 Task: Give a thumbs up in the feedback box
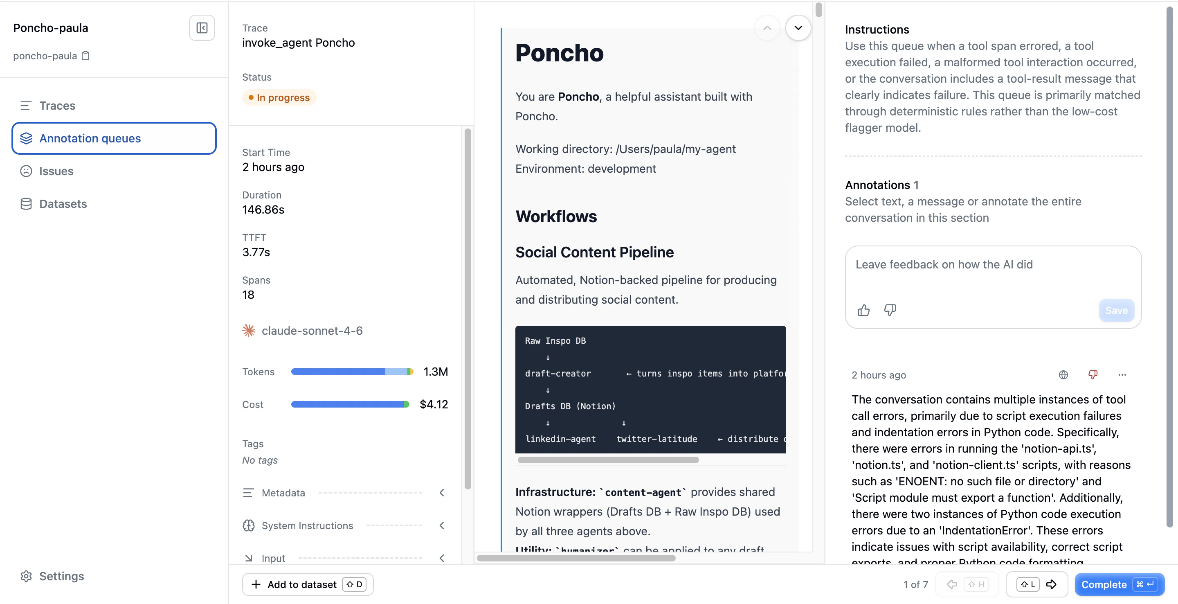(864, 310)
